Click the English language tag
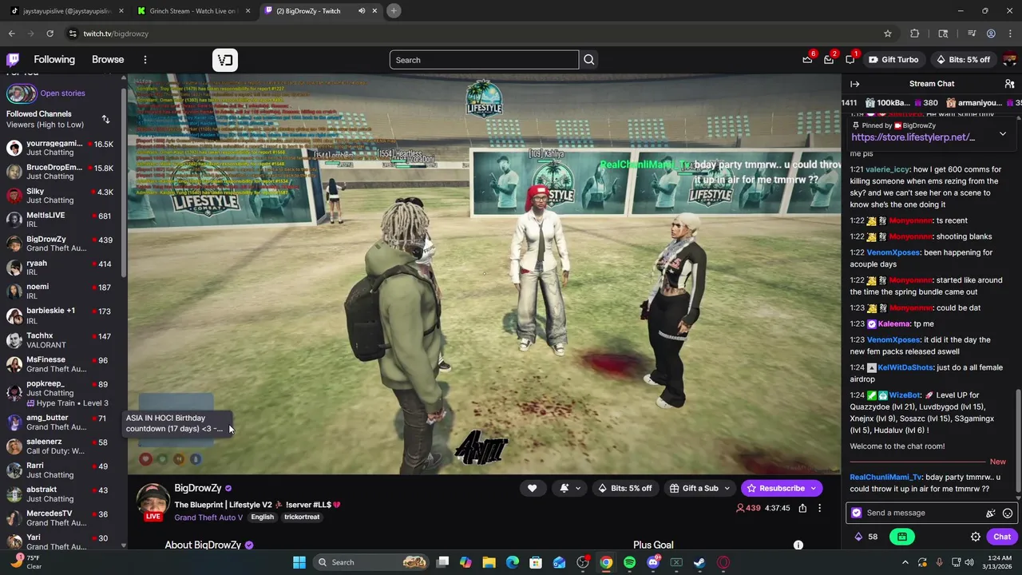Viewport: 1022px width, 575px height. point(262,517)
